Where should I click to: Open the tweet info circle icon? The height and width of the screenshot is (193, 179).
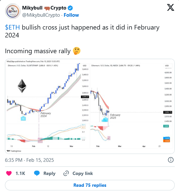171,160
